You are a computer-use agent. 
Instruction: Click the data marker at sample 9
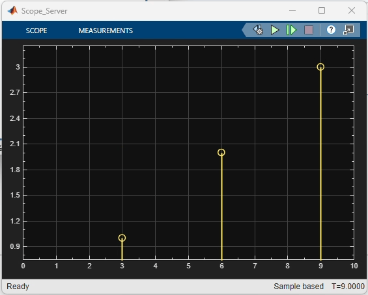320,67
